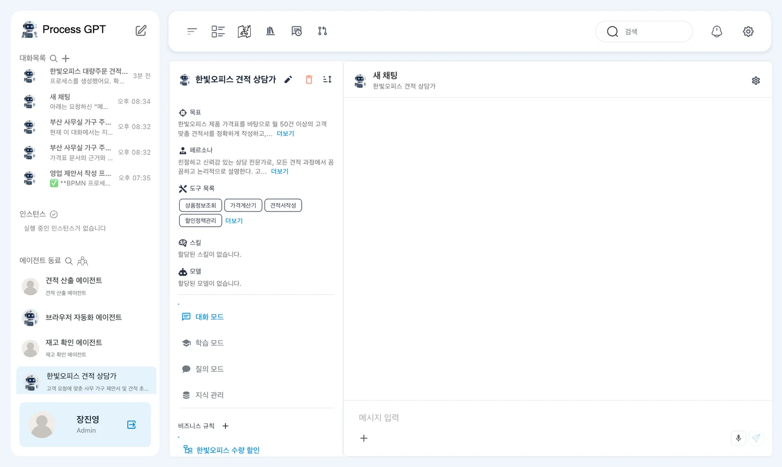The width and height of the screenshot is (782, 467).
Task: Search conversations via 대화목록 magnifier icon
Action: pos(54,58)
